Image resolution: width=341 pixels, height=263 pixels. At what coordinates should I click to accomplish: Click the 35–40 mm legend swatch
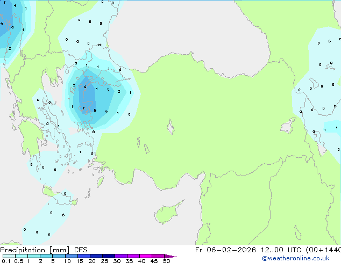(133, 256)
